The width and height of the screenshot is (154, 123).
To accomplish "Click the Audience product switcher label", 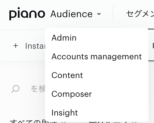I will pos(72,14).
